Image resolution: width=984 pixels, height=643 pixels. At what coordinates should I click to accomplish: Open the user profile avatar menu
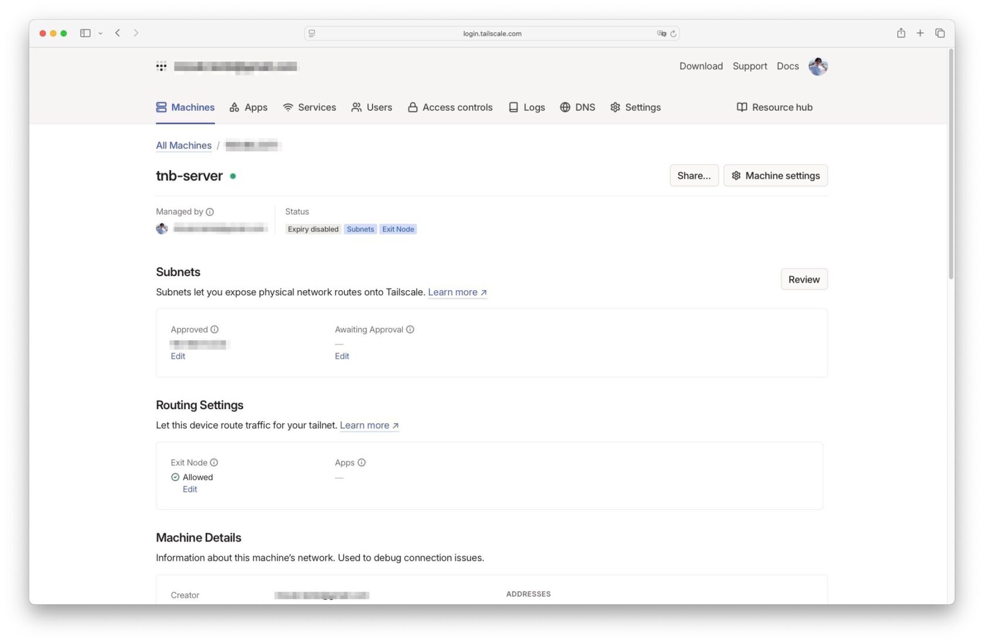point(818,66)
